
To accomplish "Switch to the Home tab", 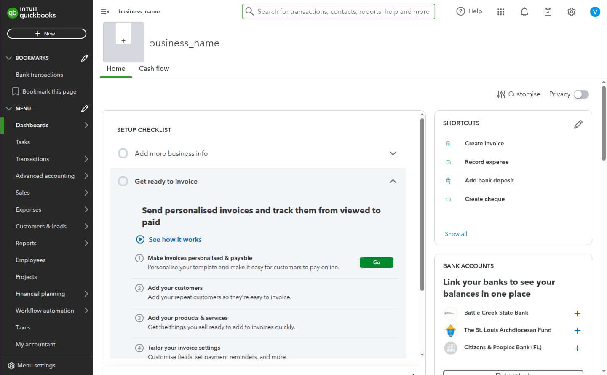I will click(116, 68).
